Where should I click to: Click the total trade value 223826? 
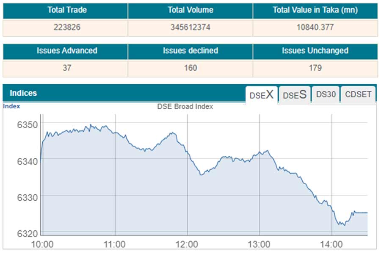[65, 28]
